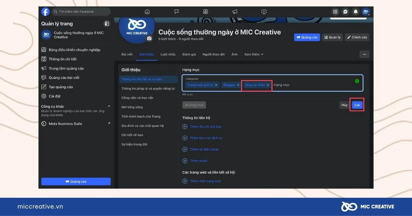The width and height of the screenshot is (412, 216).
Task: Open Messenger from the top right icons
Action: (x=345, y=11)
